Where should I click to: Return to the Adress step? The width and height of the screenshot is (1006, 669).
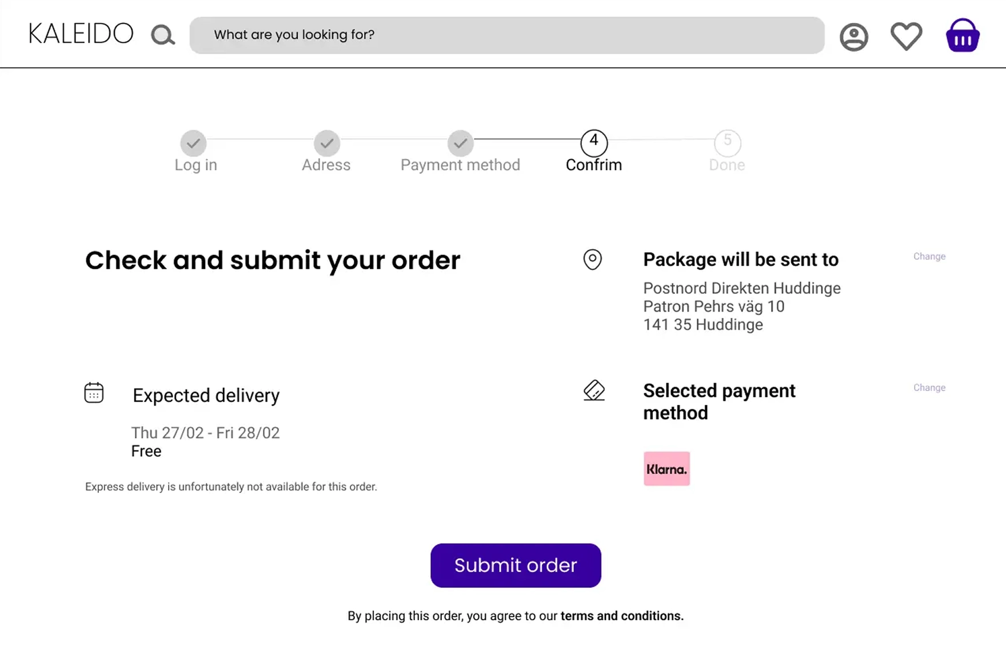coord(326,143)
